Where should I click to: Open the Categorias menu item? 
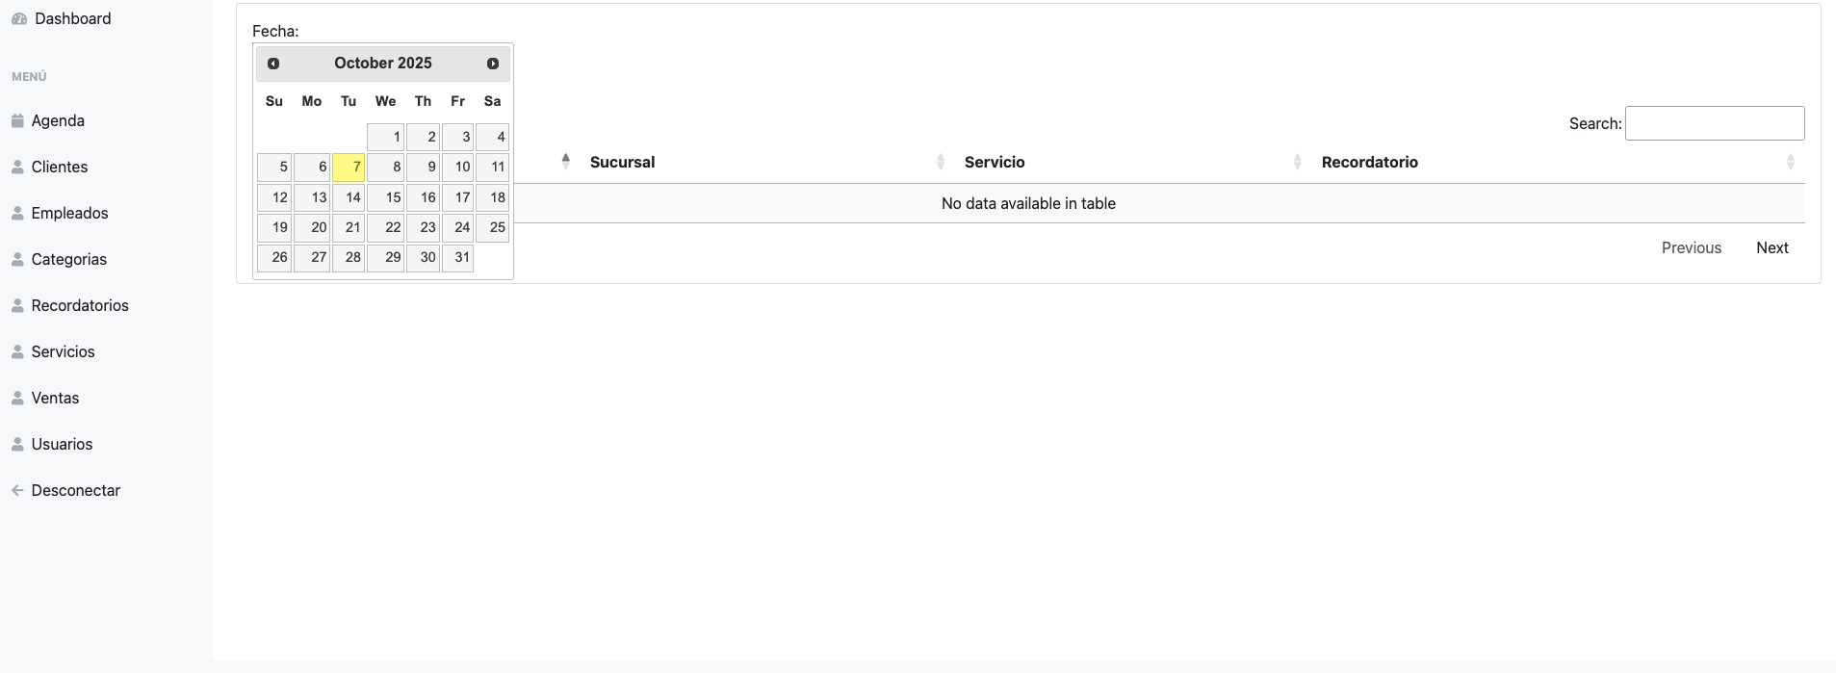(x=68, y=260)
